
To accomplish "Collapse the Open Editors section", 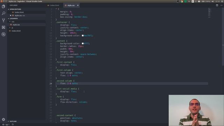I will [15, 9].
